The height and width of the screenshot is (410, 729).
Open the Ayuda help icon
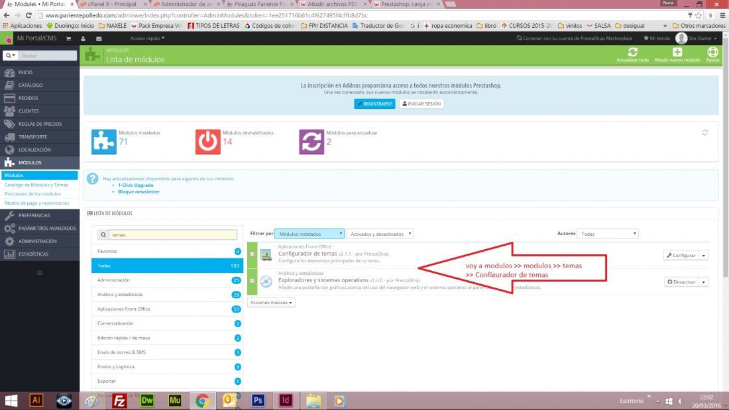[x=712, y=52]
